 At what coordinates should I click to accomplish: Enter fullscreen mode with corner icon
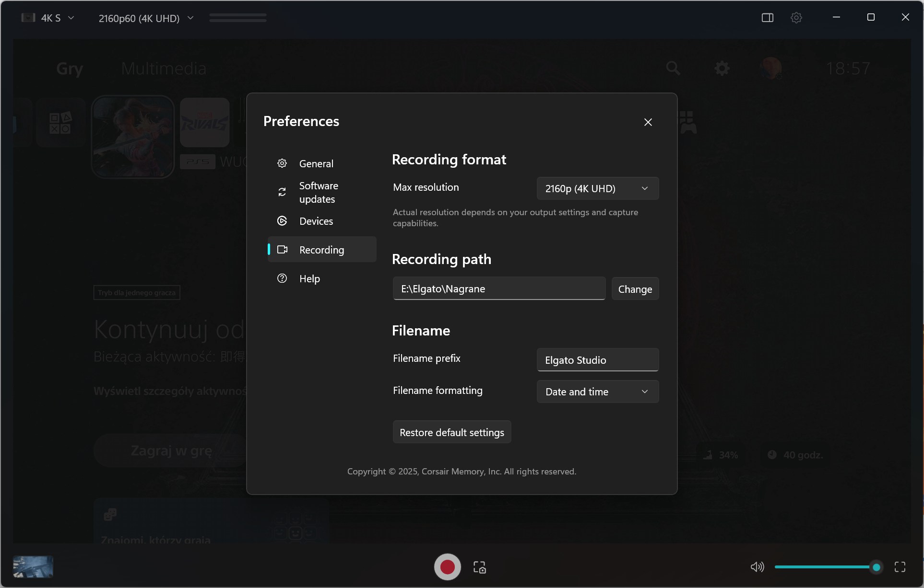click(x=900, y=567)
